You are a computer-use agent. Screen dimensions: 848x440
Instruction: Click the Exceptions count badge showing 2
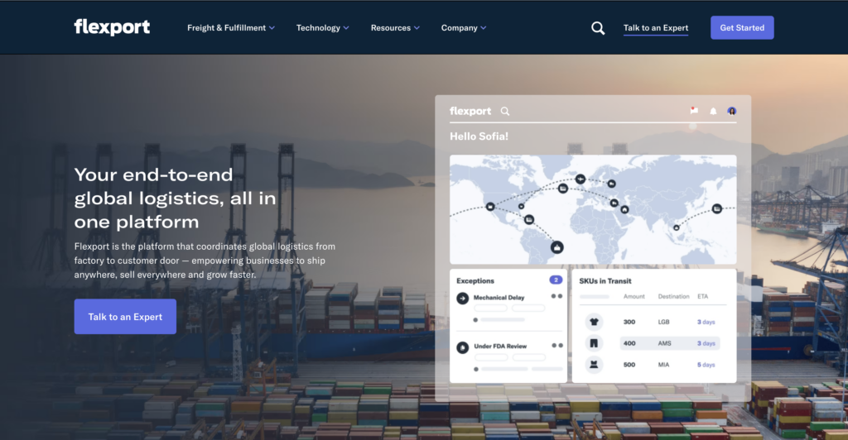[x=556, y=280]
